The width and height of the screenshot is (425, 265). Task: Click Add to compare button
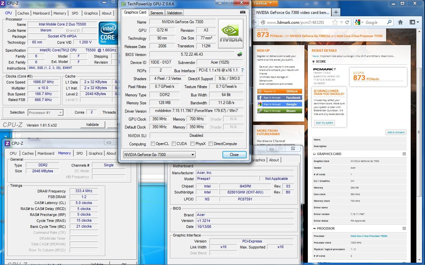pyautogui.click(x=396, y=132)
